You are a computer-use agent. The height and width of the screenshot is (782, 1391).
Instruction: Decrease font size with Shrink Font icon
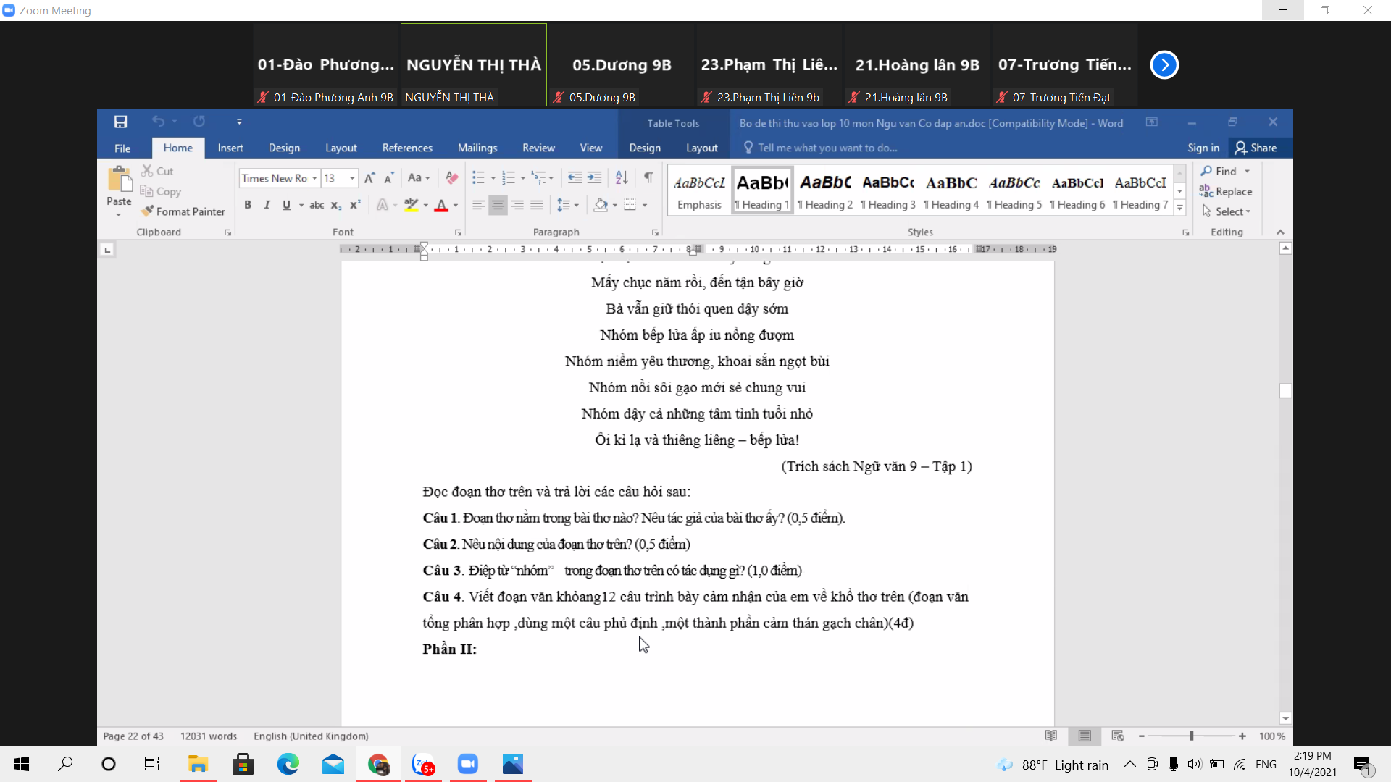click(x=389, y=178)
